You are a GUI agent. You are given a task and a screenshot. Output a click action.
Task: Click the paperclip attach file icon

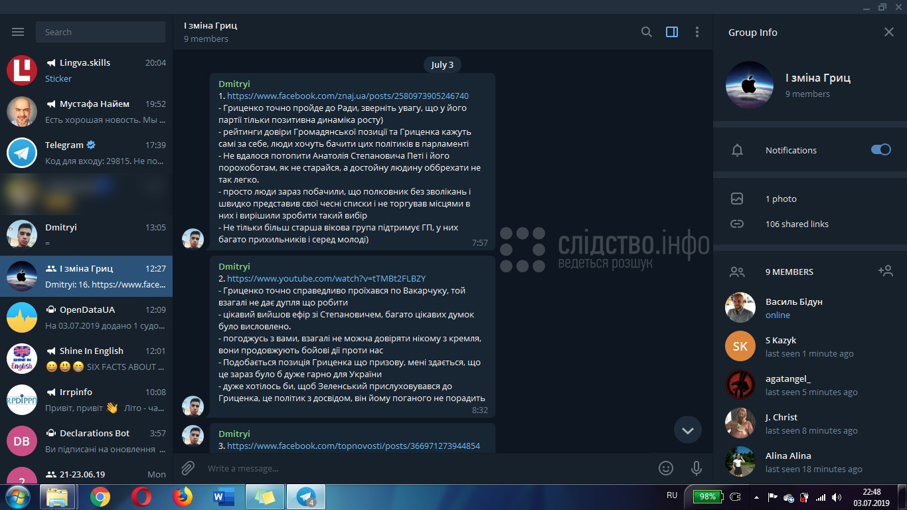(x=188, y=468)
